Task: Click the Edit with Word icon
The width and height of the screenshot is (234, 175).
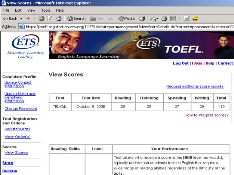Action: click(173, 18)
